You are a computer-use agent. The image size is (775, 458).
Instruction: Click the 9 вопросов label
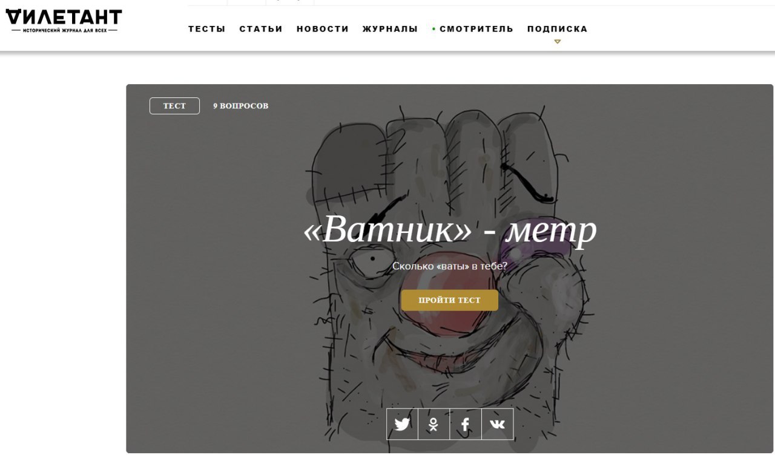coord(240,106)
